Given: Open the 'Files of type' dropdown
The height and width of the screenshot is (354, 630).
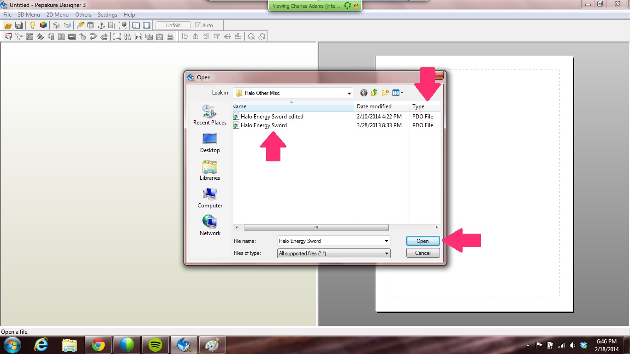Looking at the screenshot, I should point(386,254).
